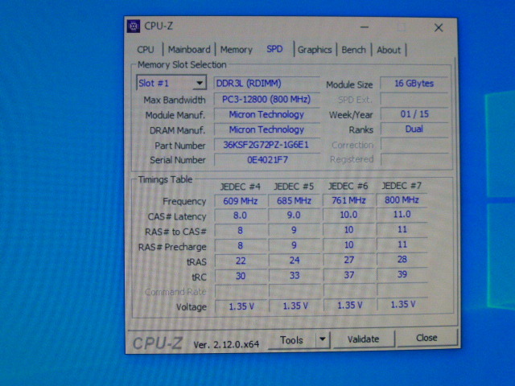The image size is (515, 386).
Task: Click the tRAS value 22
Action: pos(241,261)
